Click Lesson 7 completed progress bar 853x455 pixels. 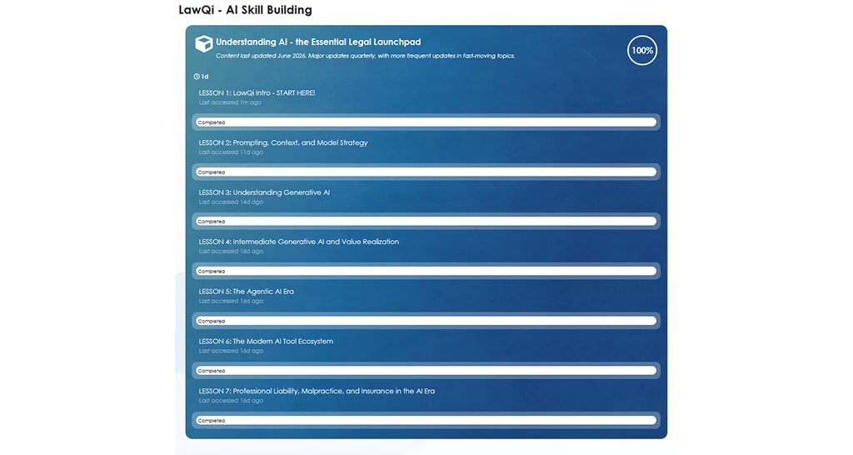pos(426,420)
